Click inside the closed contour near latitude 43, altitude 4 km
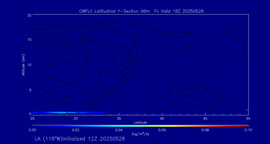Image resolution: width=270 pixels, height=144 pixels. click(x=190, y=93)
